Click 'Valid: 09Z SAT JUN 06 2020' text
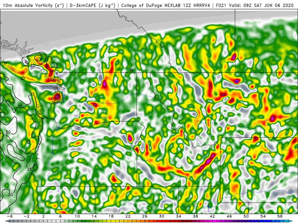298x223 pixels. pyautogui.click(x=261, y=5)
